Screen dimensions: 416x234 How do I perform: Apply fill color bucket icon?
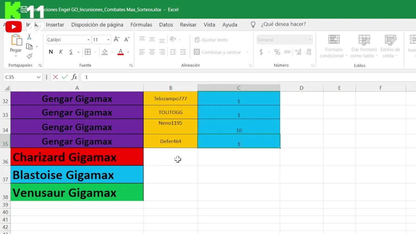pyautogui.click(x=105, y=52)
